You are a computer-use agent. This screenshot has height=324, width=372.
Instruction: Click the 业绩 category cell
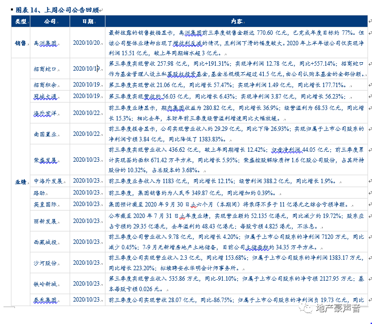point(21,182)
